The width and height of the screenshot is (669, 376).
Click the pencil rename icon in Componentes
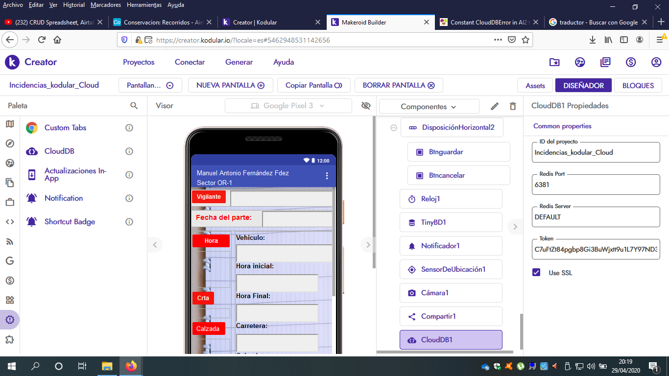point(495,106)
